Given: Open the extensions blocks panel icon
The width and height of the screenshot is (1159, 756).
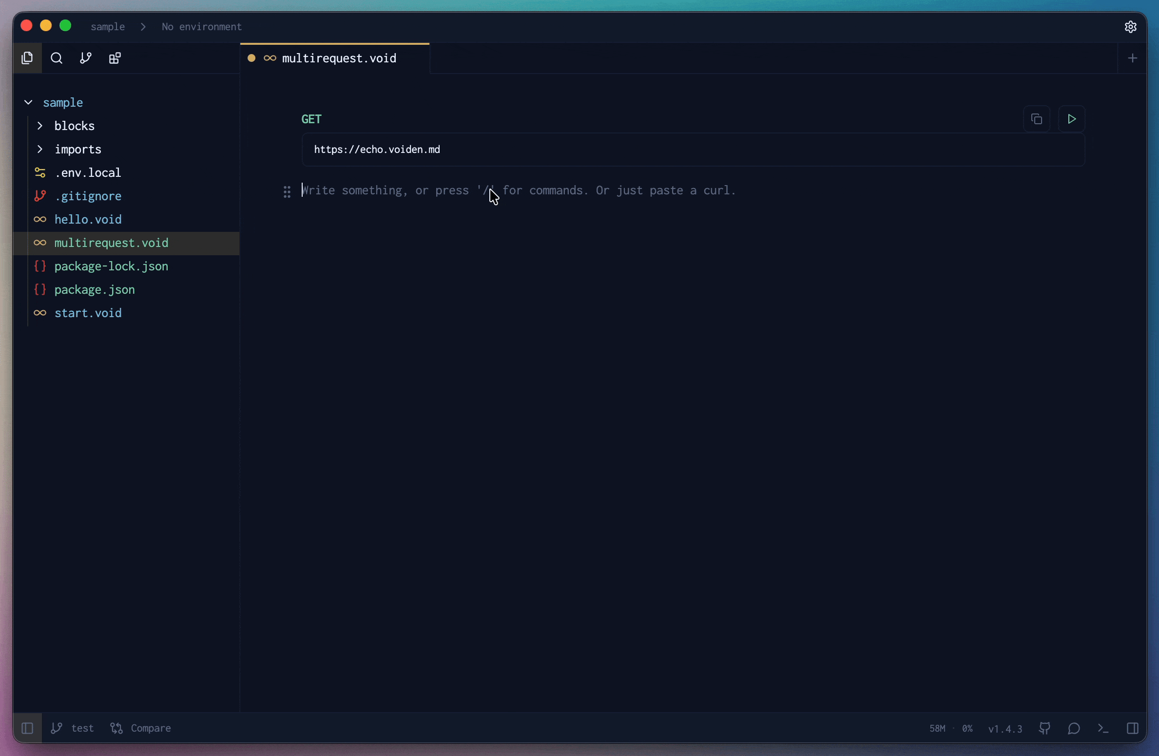Looking at the screenshot, I should point(115,58).
